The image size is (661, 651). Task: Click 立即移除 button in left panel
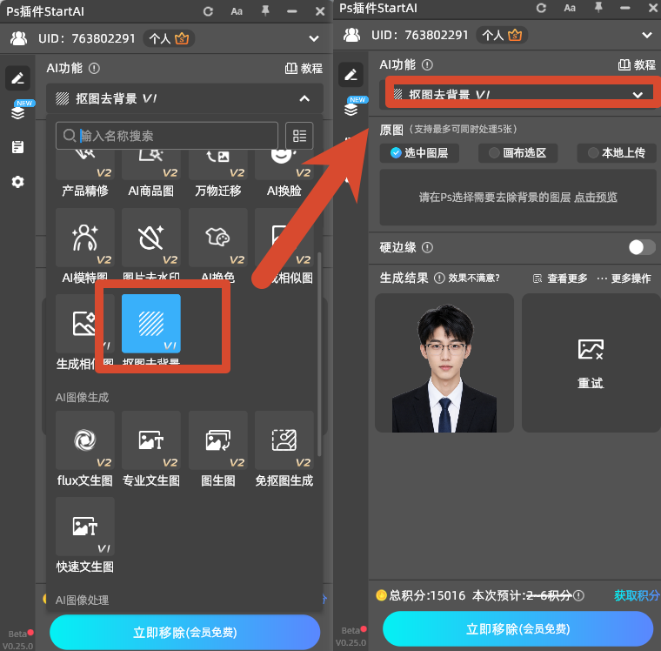click(x=185, y=632)
